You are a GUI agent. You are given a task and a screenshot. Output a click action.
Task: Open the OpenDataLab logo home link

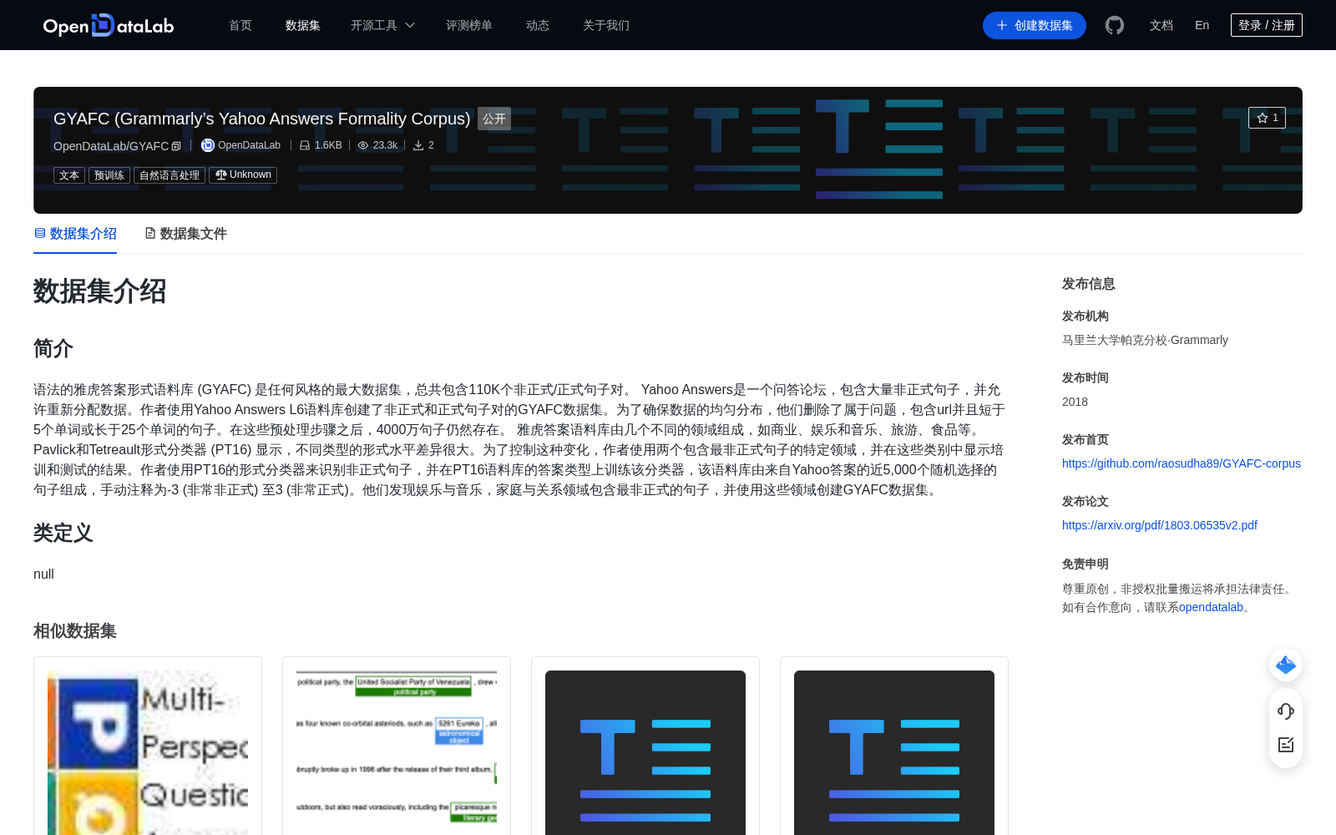tap(109, 25)
